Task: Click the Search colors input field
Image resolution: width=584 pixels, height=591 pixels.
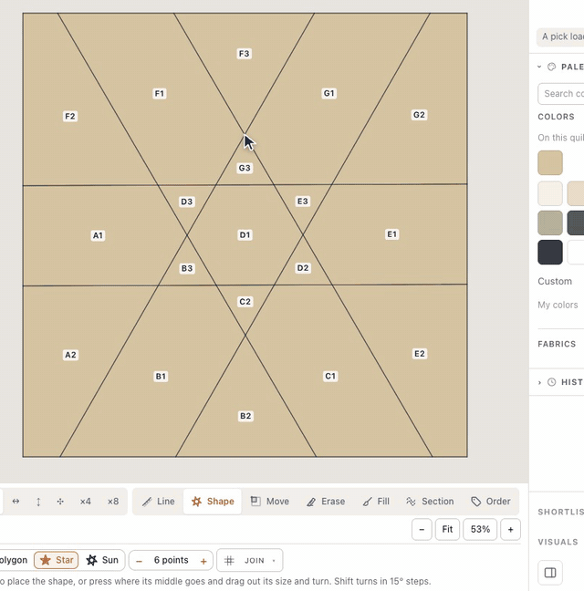Action: (x=561, y=93)
